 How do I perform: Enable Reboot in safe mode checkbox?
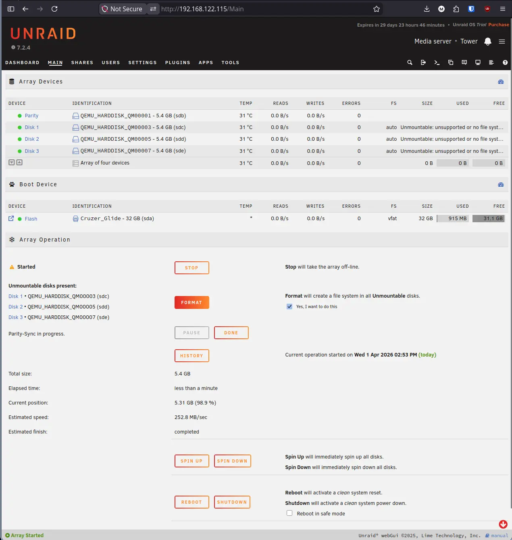[289, 513]
